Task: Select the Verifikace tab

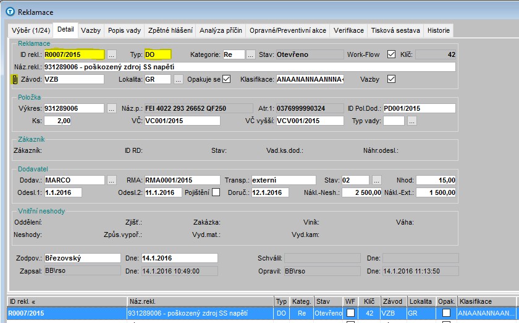Action: (348, 30)
